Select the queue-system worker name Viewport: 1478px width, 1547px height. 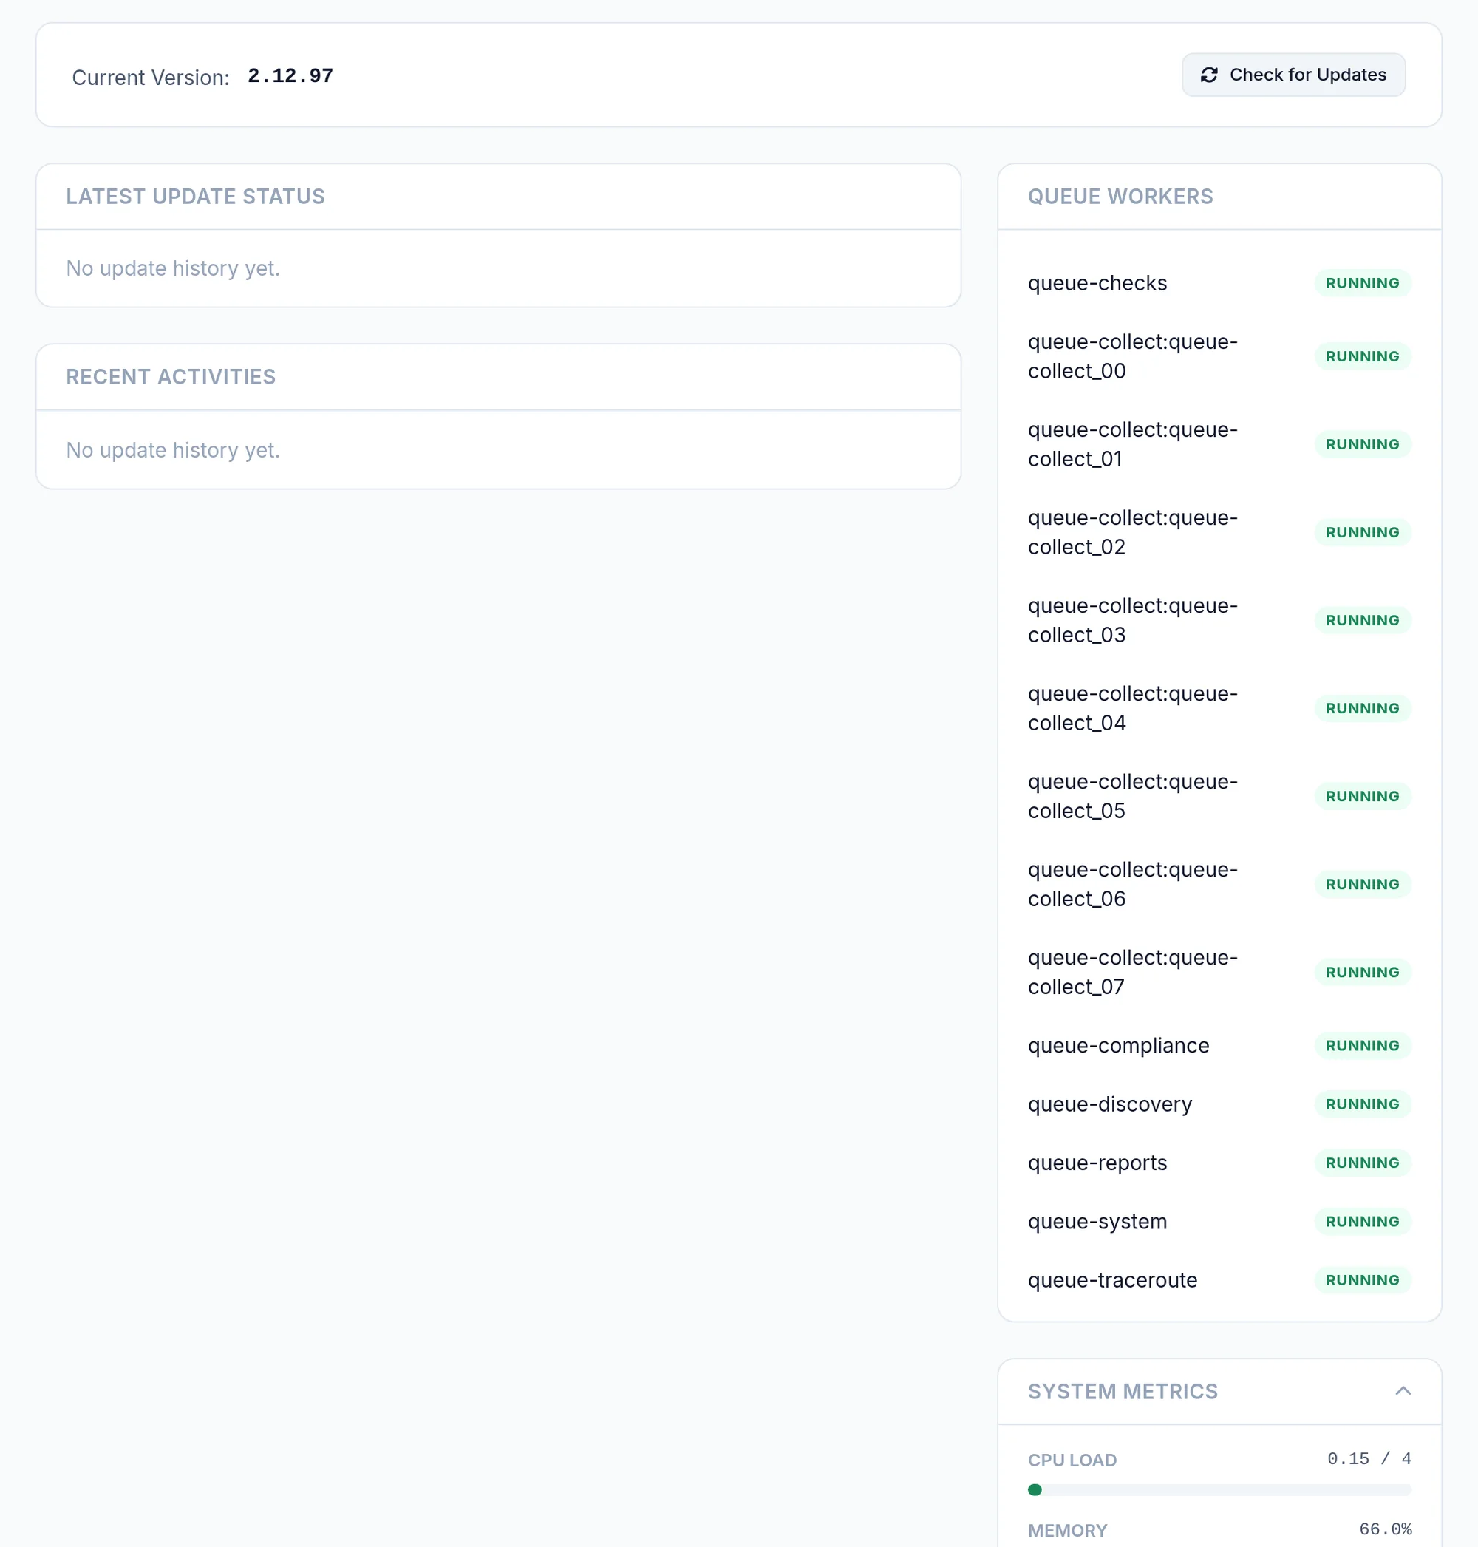pos(1097,1222)
